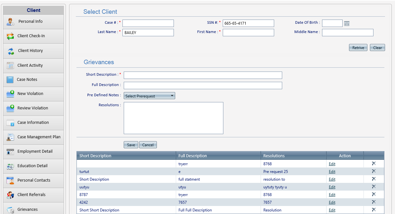The width and height of the screenshot is (395, 214).
Task: Open the Case Management Plan icon
Action: click(11, 137)
